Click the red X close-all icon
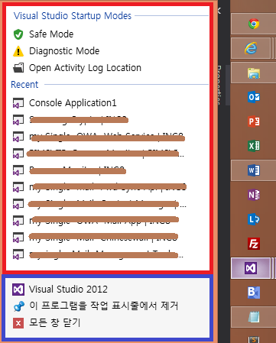The height and width of the screenshot is (343, 276). point(18,323)
